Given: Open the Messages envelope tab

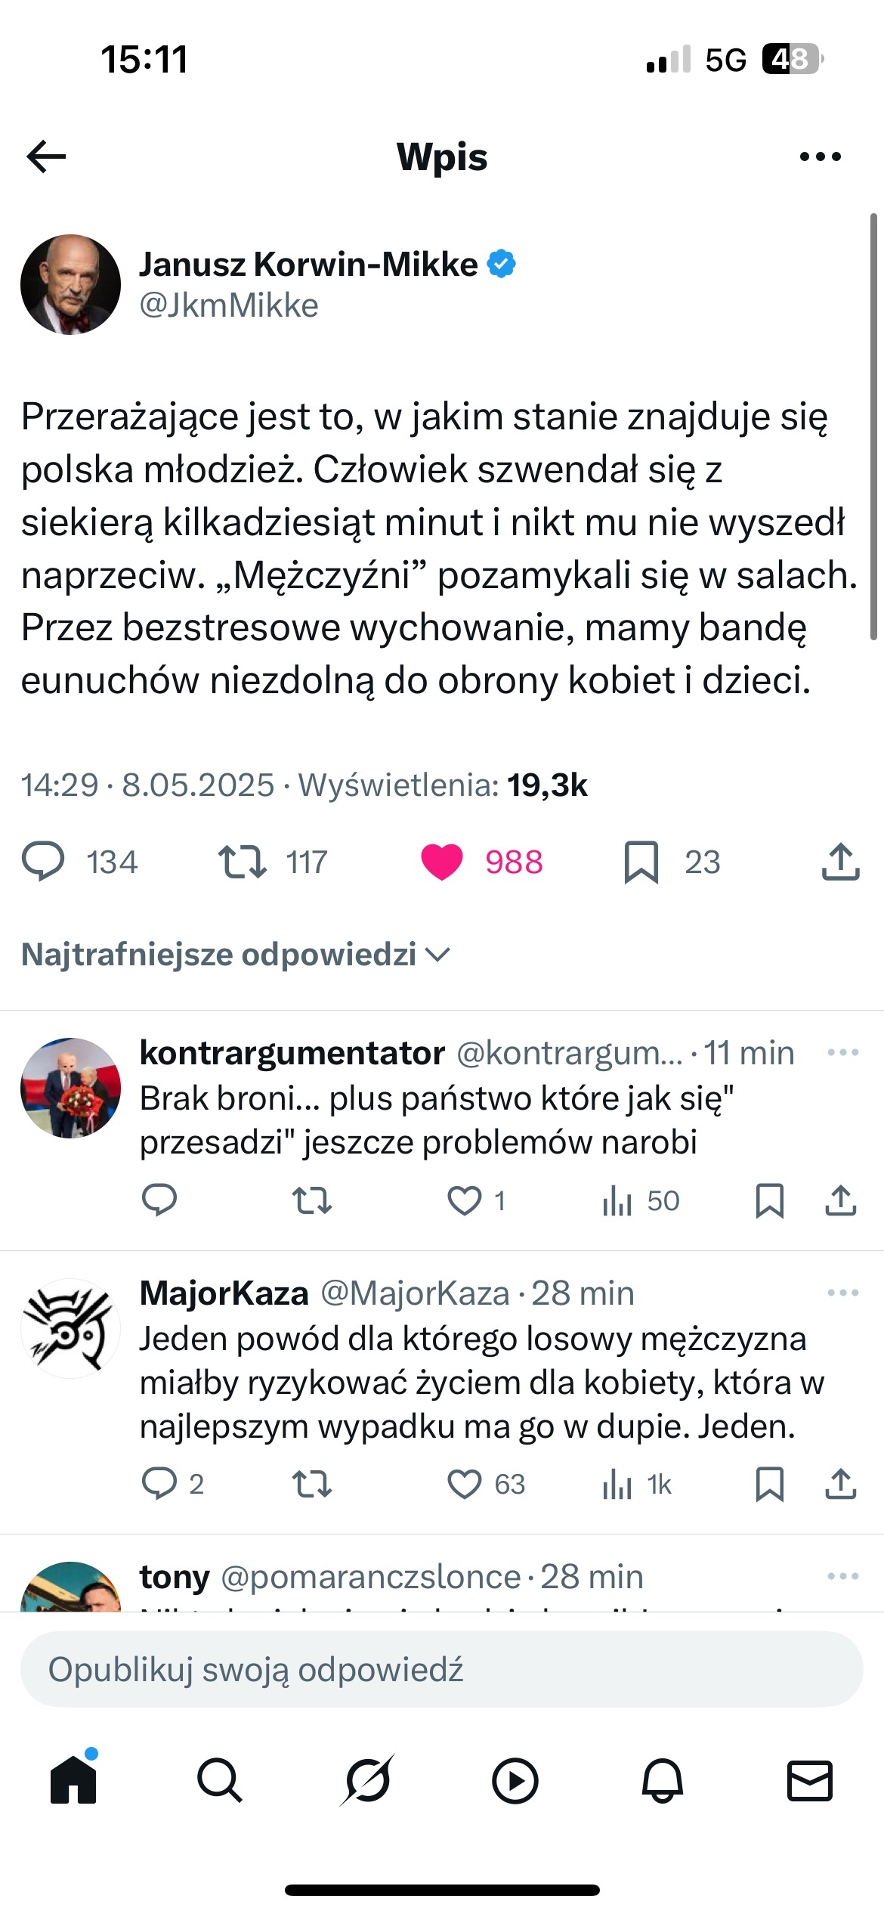Looking at the screenshot, I should [809, 1781].
